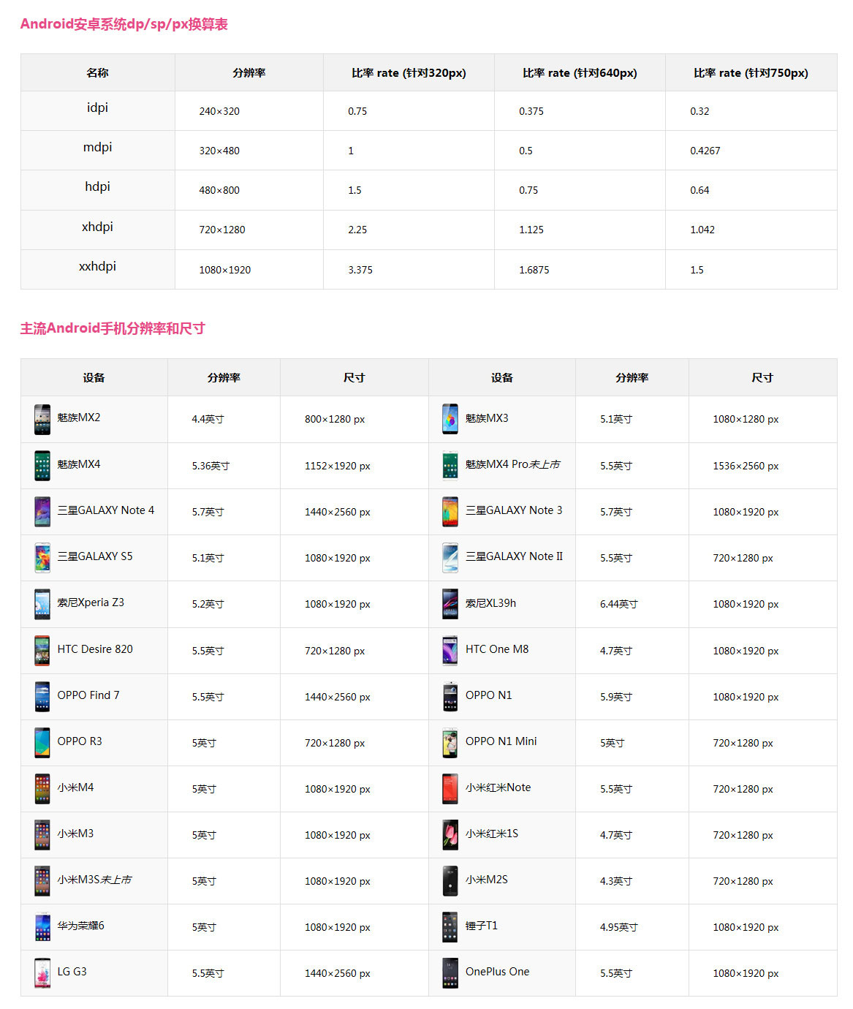Click the OnePlus One phone image
Image resolution: width=853 pixels, height=1009 pixels.
(x=450, y=973)
